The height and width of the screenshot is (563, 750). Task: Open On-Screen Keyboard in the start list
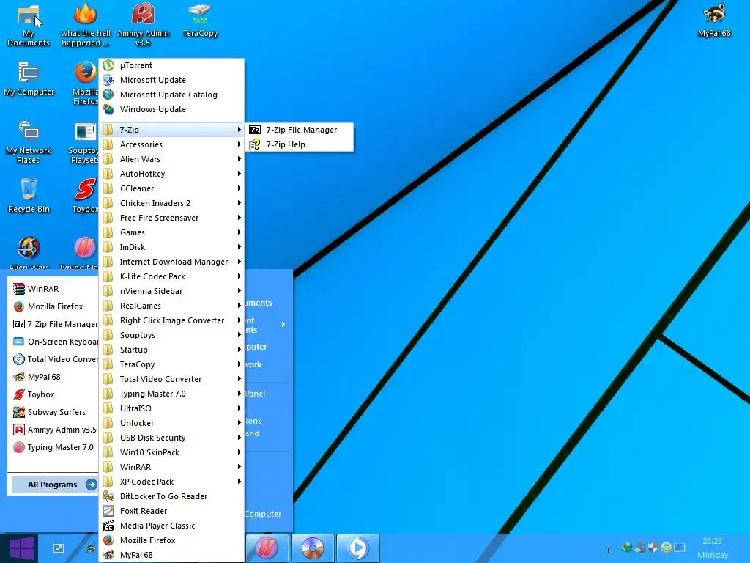tap(53, 342)
